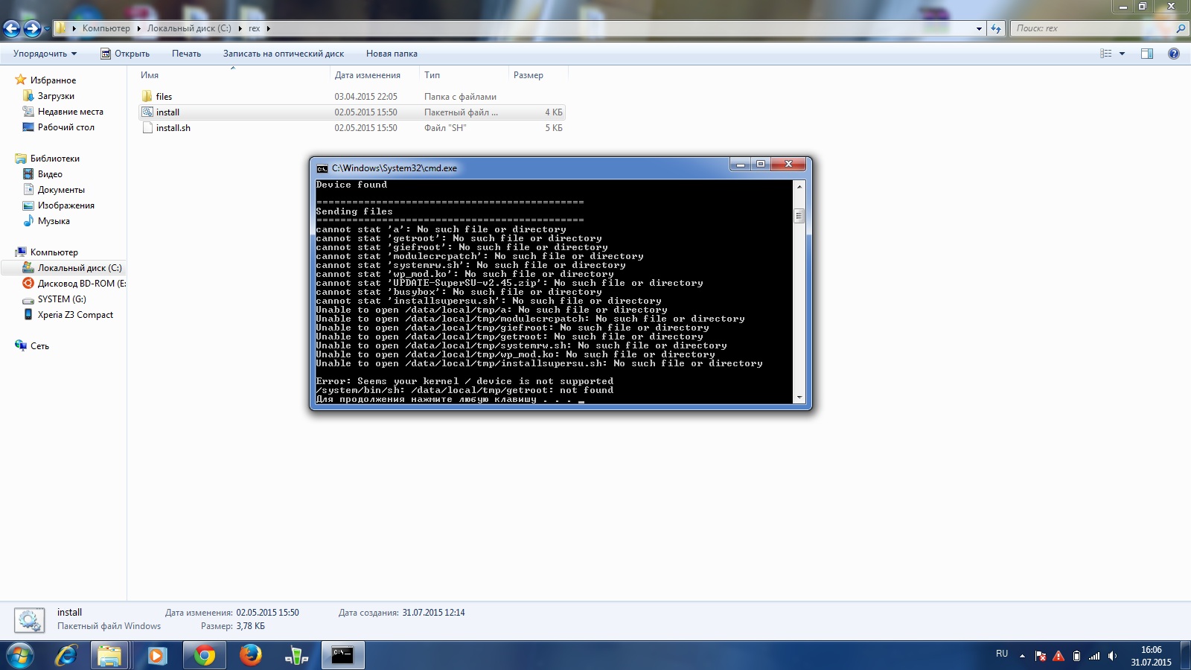Sort files by the Имя column header
The width and height of the screenshot is (1191, 670).
tap(150, 75)
